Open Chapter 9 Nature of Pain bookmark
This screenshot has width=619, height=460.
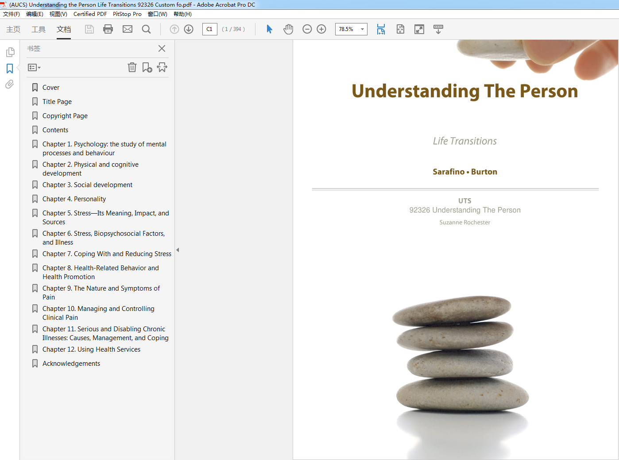tap(101, 293)
